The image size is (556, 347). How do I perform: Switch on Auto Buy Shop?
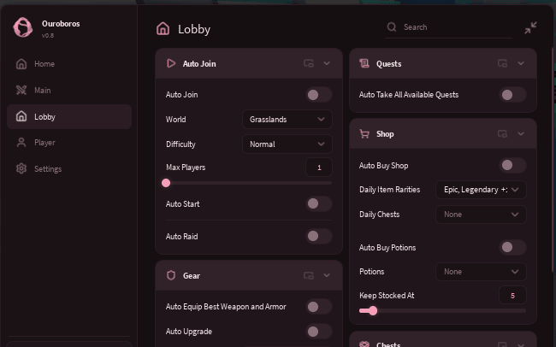click(x=512, y=165)
